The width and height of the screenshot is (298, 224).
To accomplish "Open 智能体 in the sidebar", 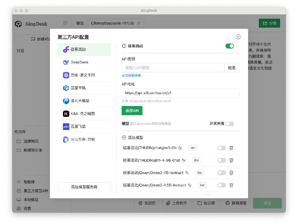I will pos(26,182).
